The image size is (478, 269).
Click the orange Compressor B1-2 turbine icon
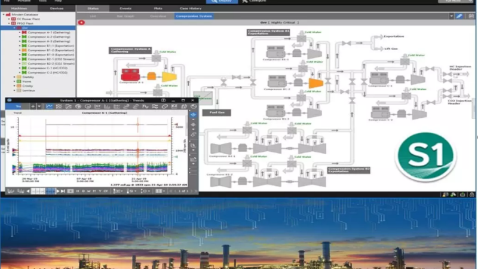314,82
